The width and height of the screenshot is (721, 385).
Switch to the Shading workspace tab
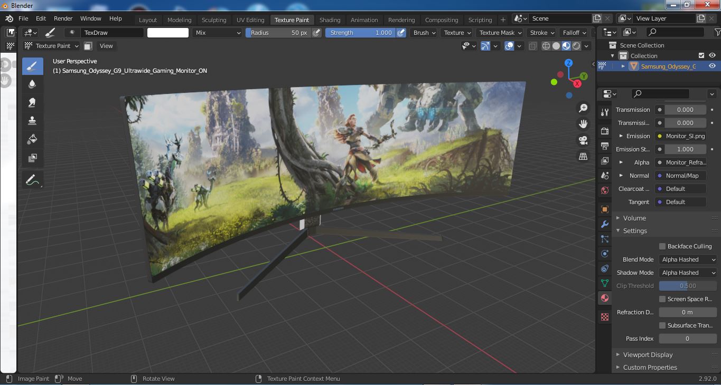tap(330, 20)
